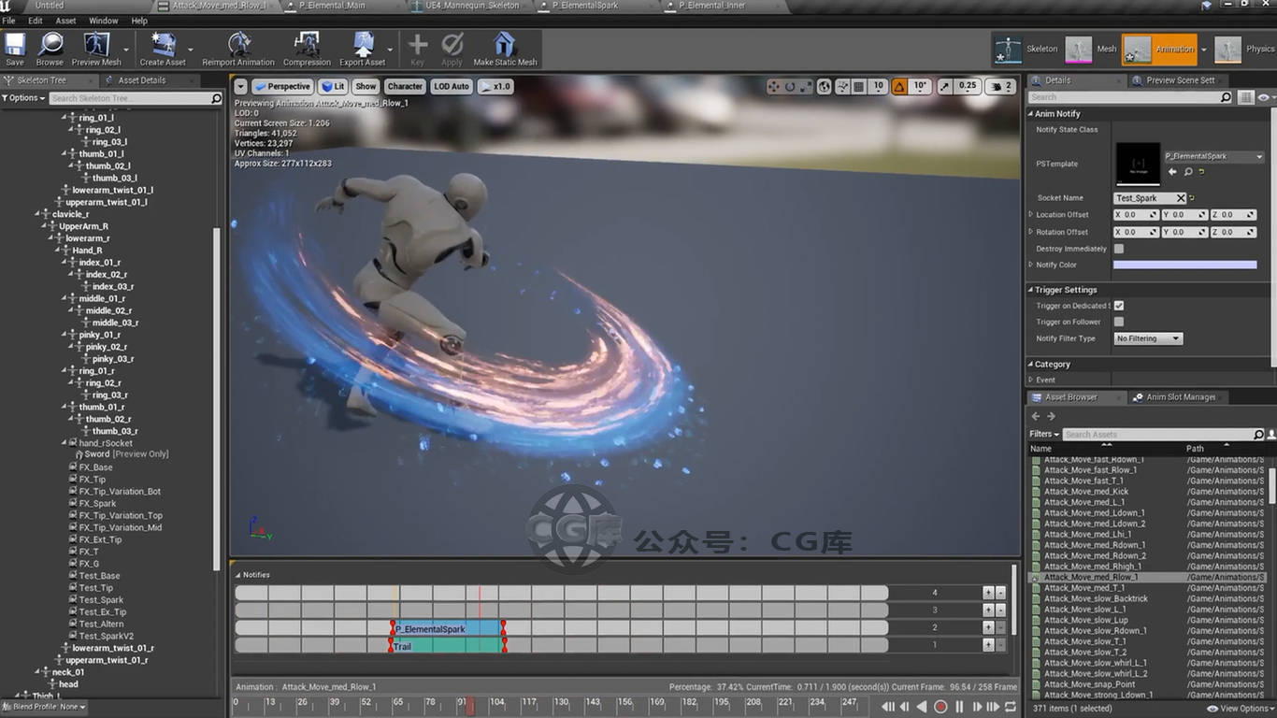Switch to Skeleton editor mode icon

[1009, 50]
